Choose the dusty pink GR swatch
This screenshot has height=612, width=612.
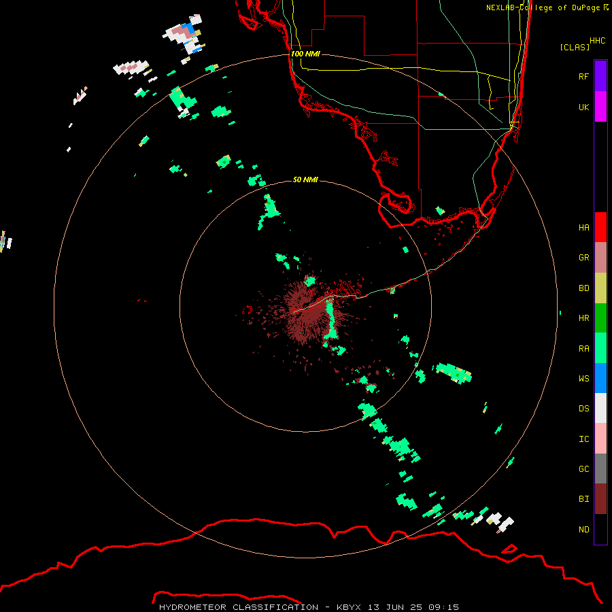[600, 258]
